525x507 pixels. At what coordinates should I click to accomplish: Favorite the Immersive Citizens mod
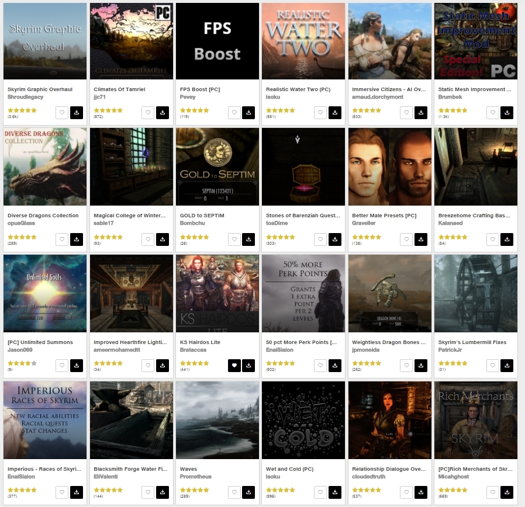click(406, 113)
